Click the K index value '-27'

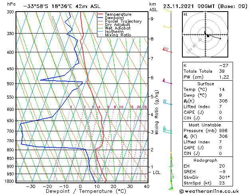[x=223, y=65]
